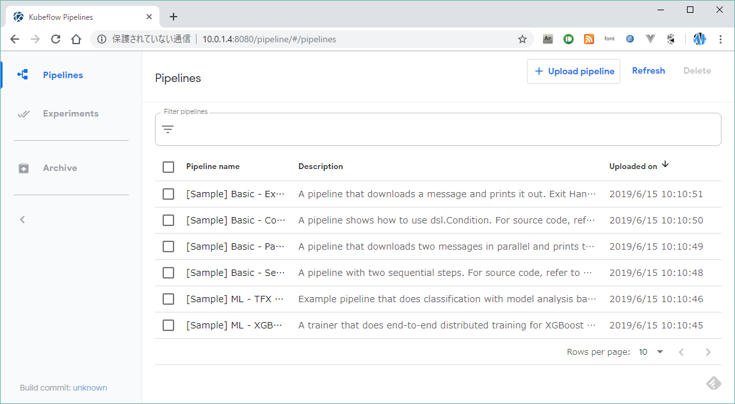Open the [Sample] Basic - Co… pipeline
Image resolution: width=735 pixels, height=404 pixels.
pos(236,220)
